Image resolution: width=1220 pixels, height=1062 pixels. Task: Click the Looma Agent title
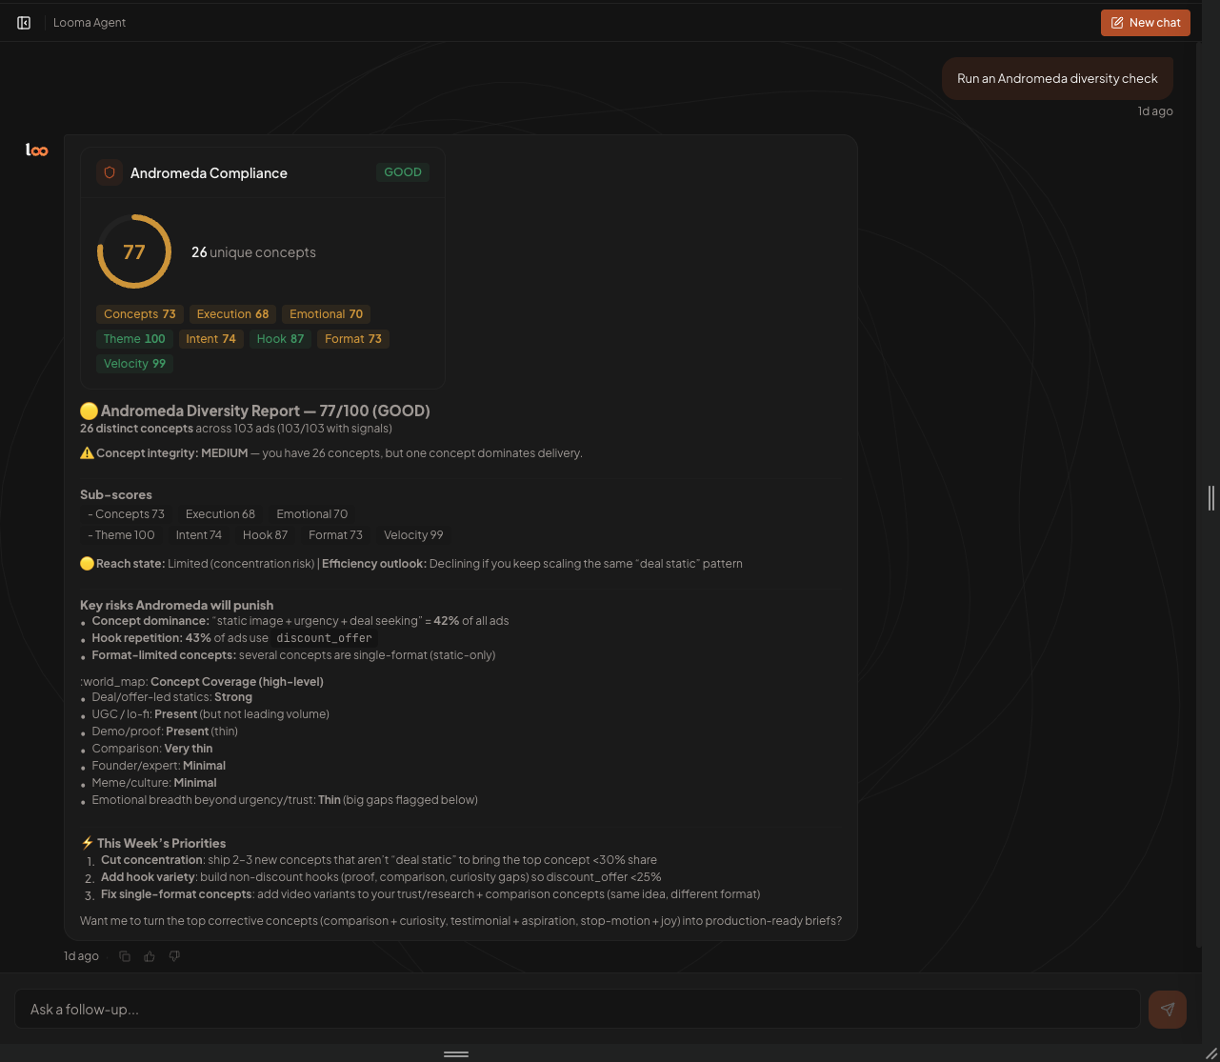[x=90, y=23]
